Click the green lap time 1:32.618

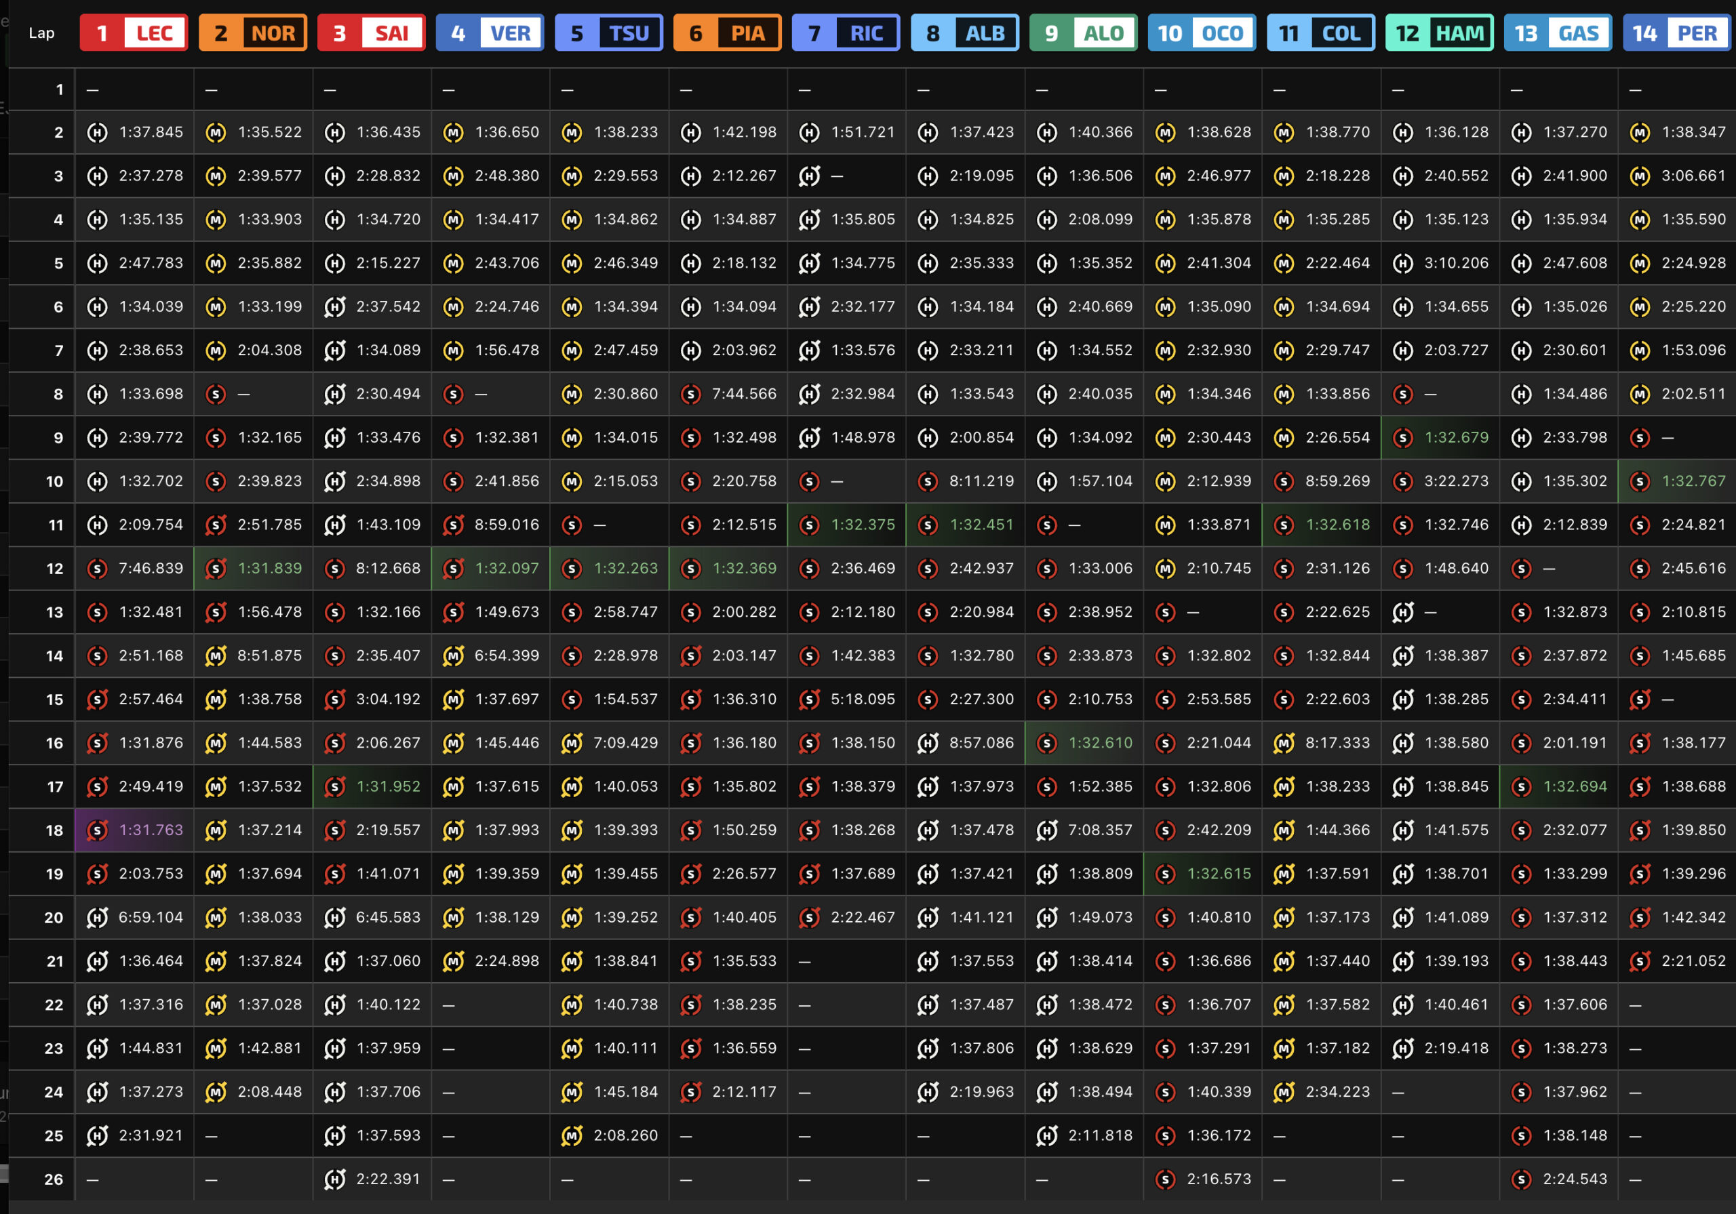point(1337,525)
